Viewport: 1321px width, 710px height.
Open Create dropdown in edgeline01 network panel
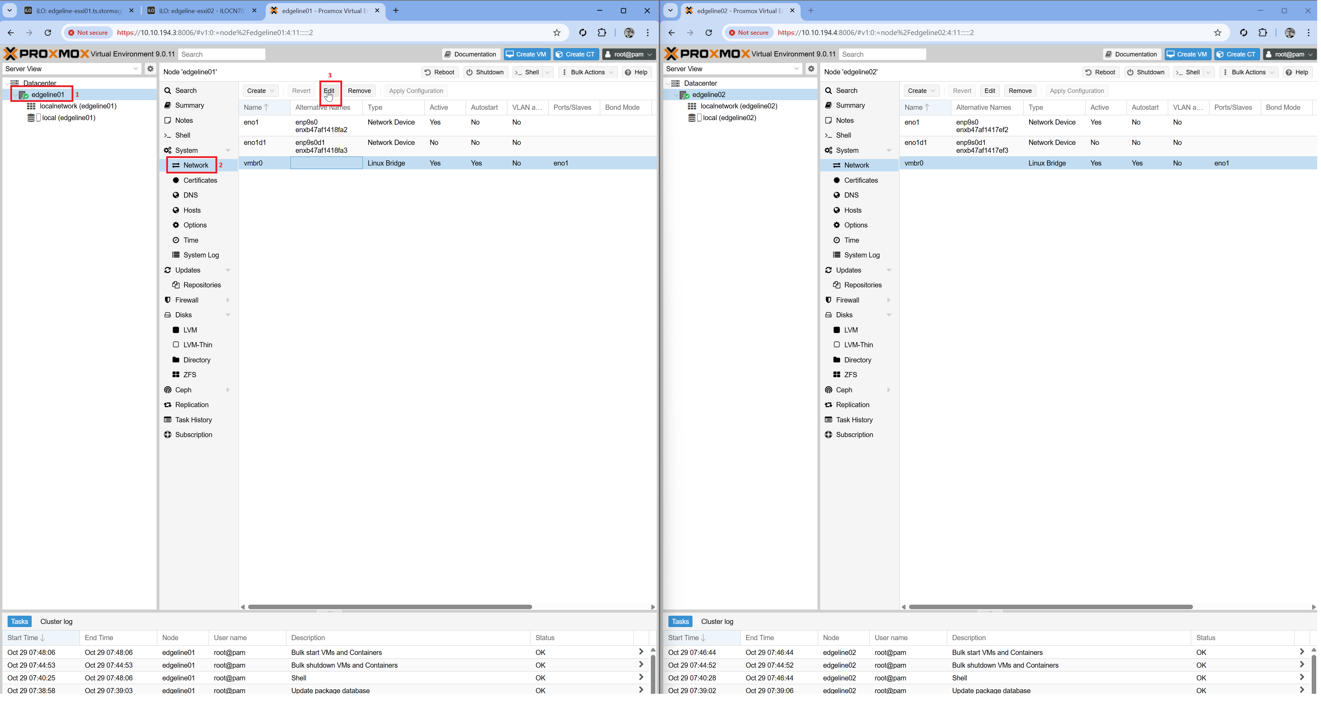pos(261,91)
